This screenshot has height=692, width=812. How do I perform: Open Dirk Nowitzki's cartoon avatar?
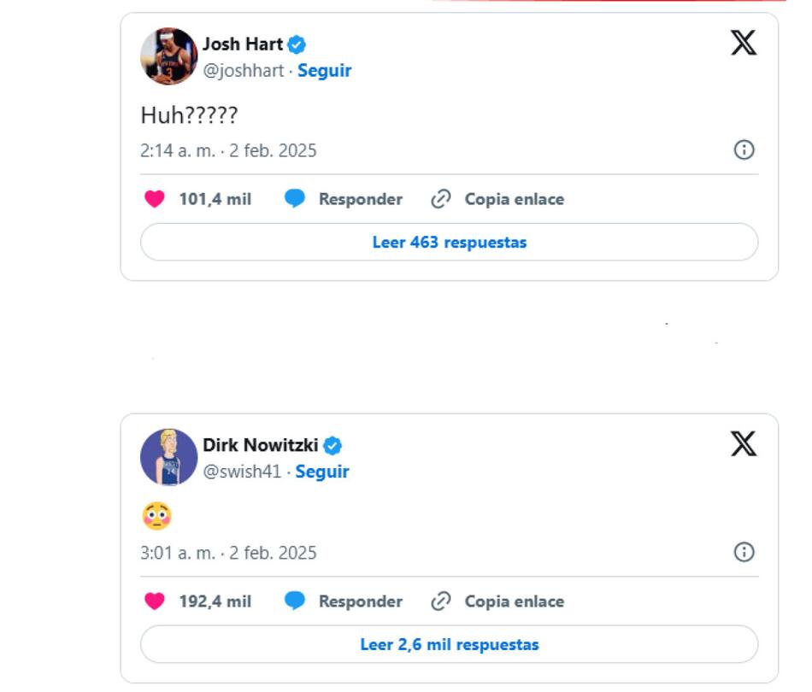[169, 458]
